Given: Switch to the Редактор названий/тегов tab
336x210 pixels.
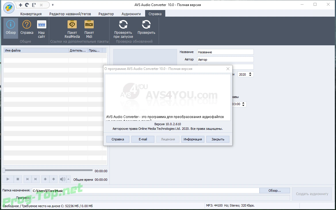Looking at the screenshot, I should click(70, 14).
